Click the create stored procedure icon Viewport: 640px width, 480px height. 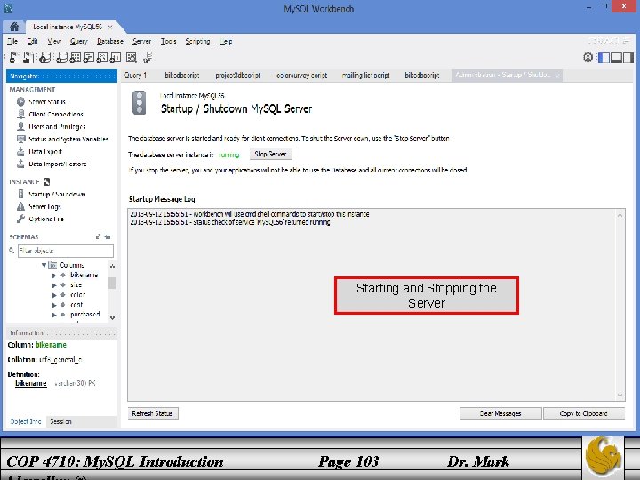tap(102, 58)
